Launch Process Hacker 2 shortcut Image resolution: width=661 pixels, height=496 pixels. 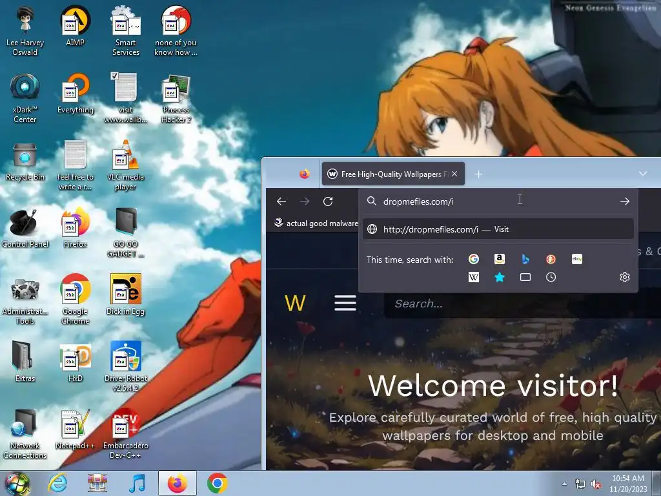pyautogui.click(x=176, y=98)
